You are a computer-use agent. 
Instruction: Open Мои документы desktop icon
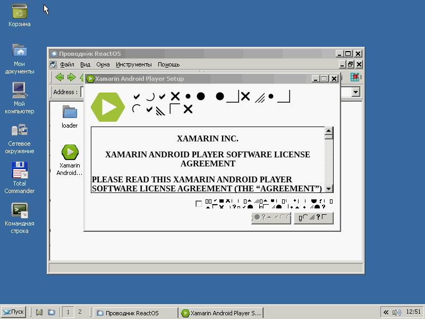pyautogui.click(x=19, y=59)
